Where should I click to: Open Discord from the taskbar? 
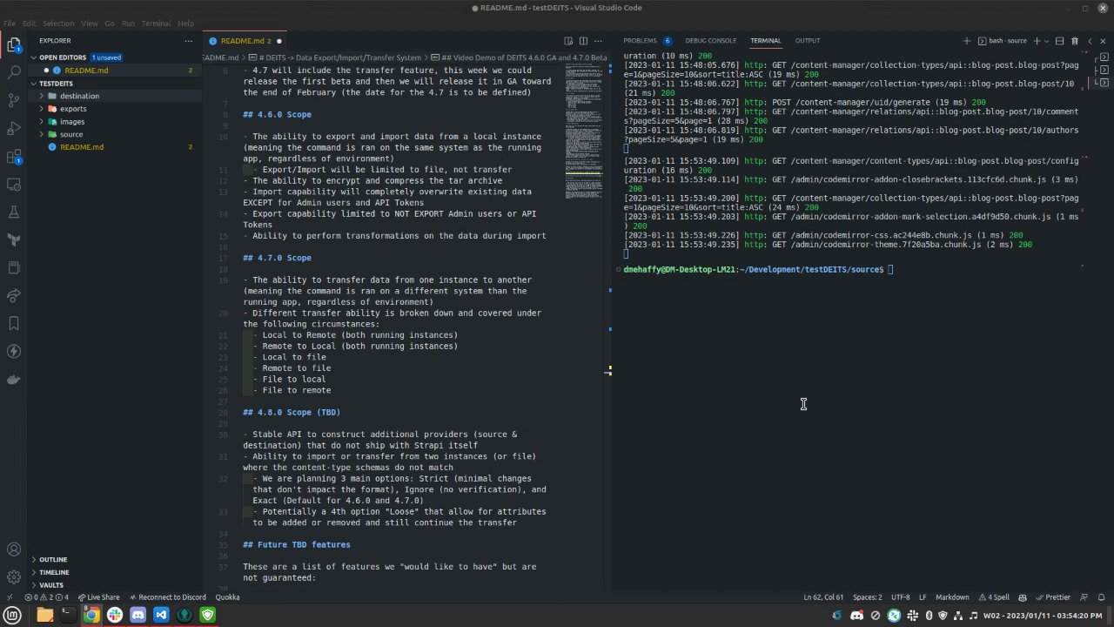tap(138, 615)
